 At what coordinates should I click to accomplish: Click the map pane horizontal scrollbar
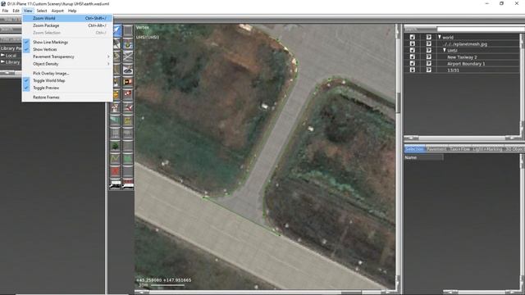point(265,292)
